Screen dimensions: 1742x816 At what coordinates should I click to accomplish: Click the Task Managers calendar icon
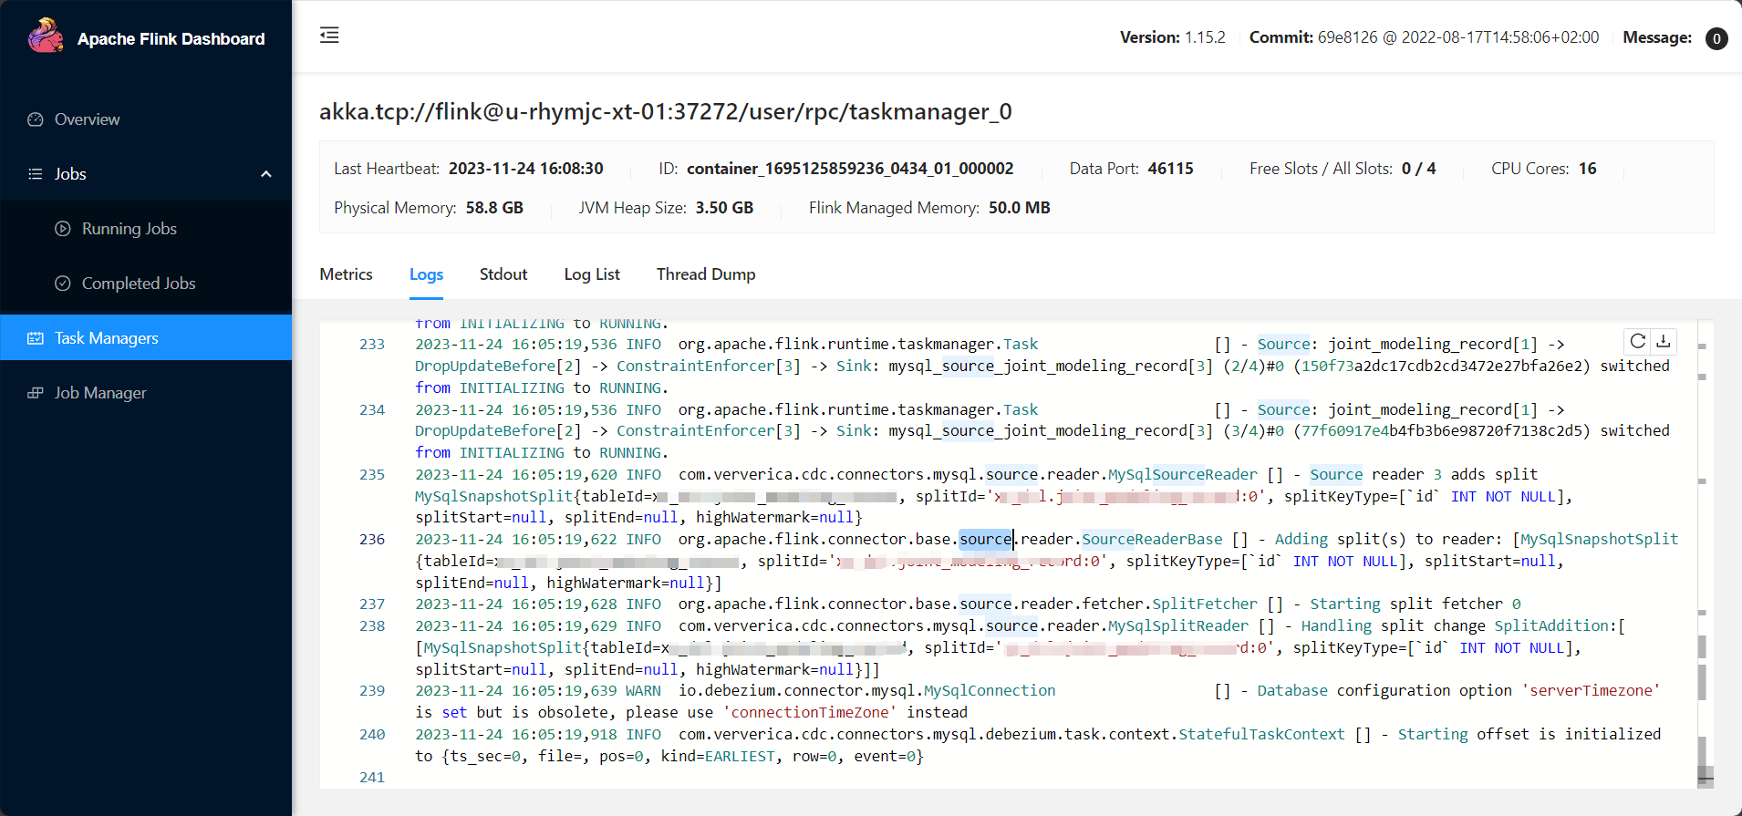[x=36, y=338]
